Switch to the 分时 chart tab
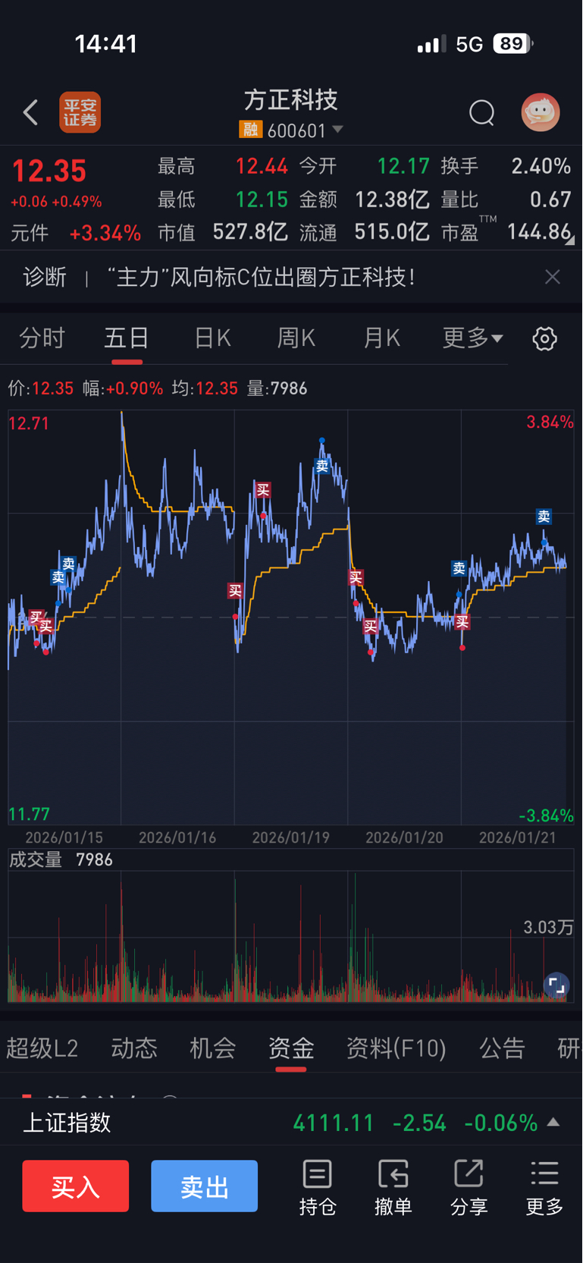This screenshot has width=583, height=1263. [x=42, y=338]
